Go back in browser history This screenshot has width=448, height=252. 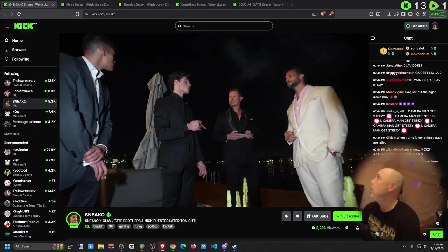[5, 14]
